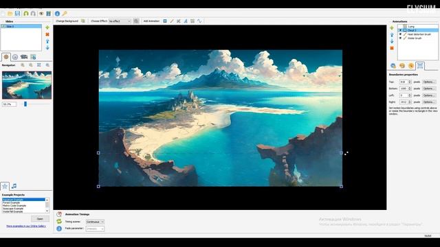Click the effect settings button beside effect dropdown

coord(136,21)
